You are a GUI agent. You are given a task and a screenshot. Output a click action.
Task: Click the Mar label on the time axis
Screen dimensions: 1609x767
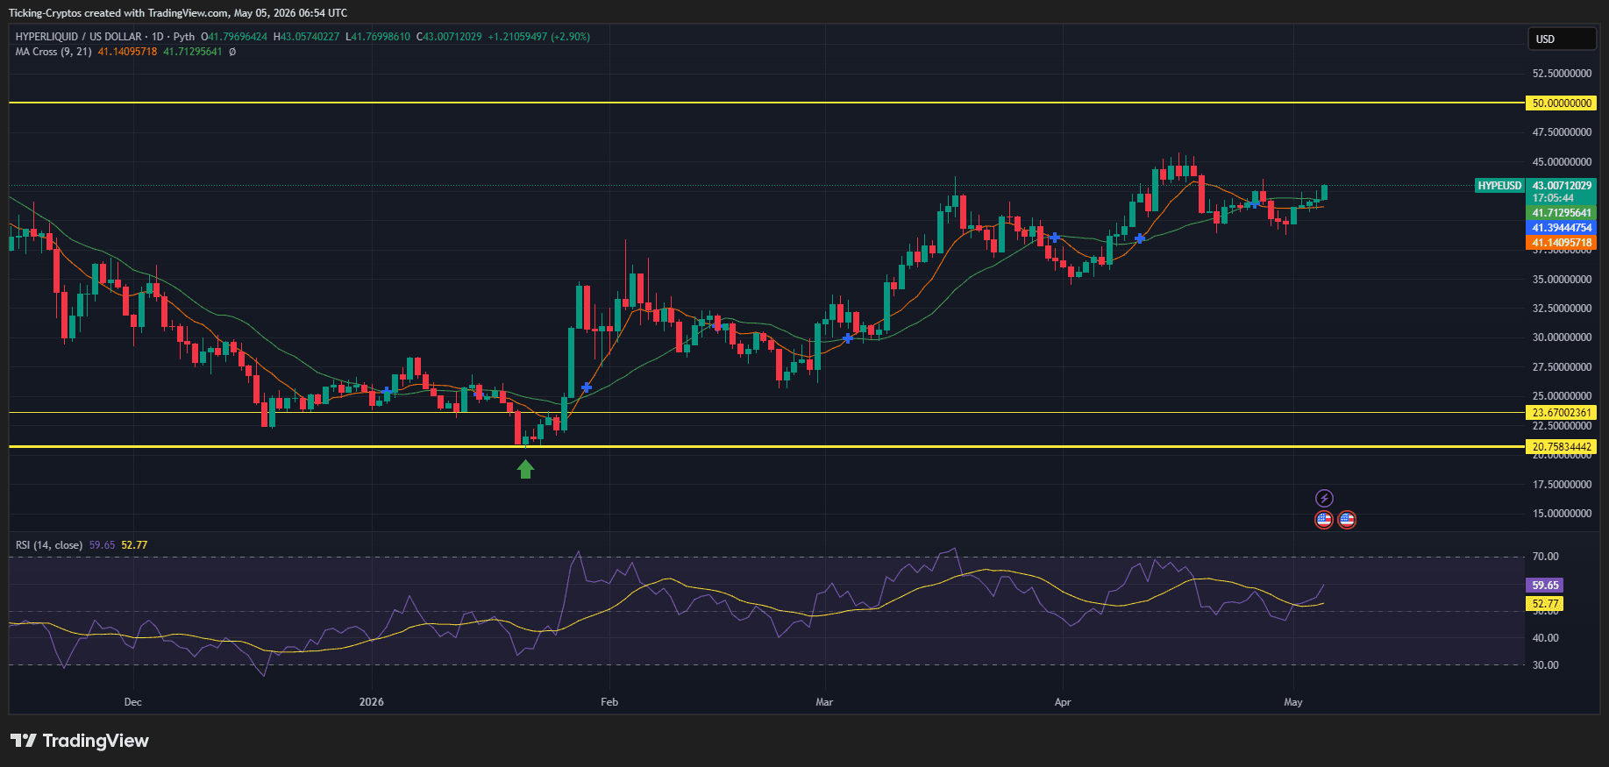coord(824,702)
